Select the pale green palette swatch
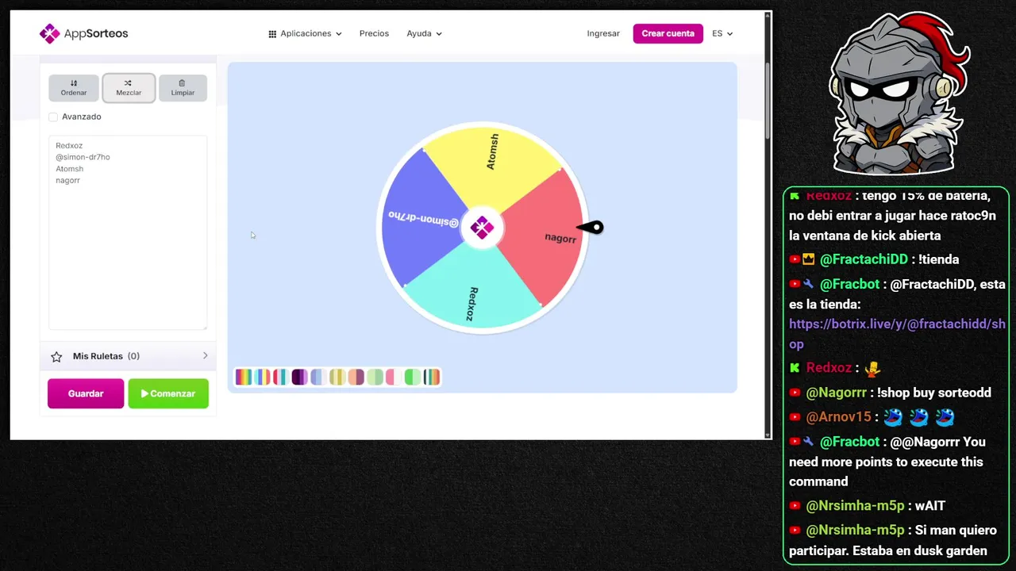The height and width of the screenshot is (571, 1016). [375, 377]
